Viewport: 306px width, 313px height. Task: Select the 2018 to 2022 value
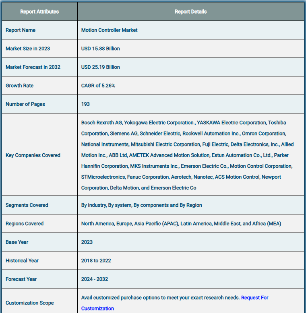pyautogui.click(x=96, y=261)
